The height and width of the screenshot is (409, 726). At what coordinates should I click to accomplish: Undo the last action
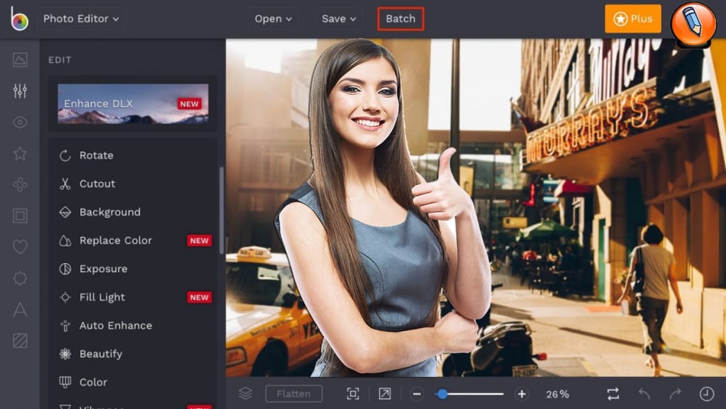(x=644, y=393)
